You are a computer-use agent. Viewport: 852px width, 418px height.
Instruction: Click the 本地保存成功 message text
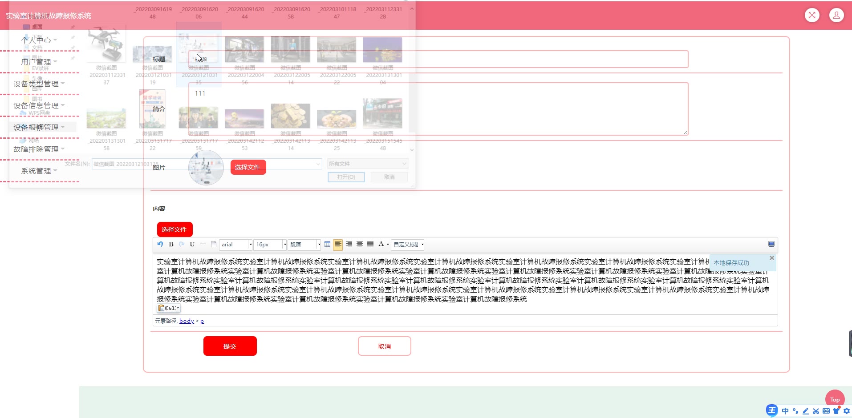[x=731, y=263]
